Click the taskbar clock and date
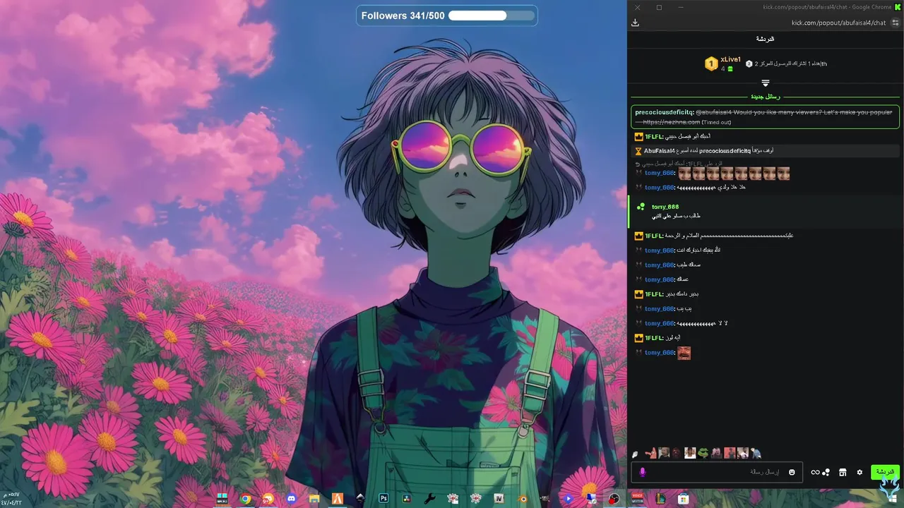904x508 pixels. click(x=11, y=498)
